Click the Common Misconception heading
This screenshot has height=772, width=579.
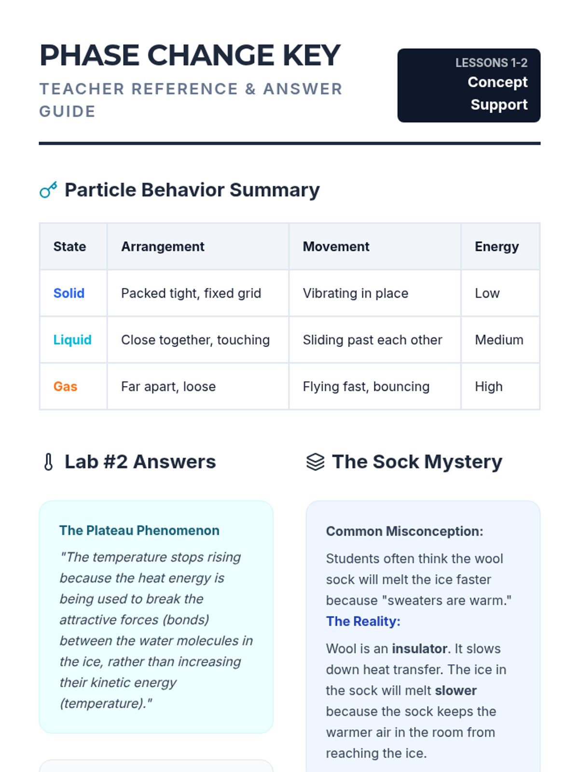point(404,531)
